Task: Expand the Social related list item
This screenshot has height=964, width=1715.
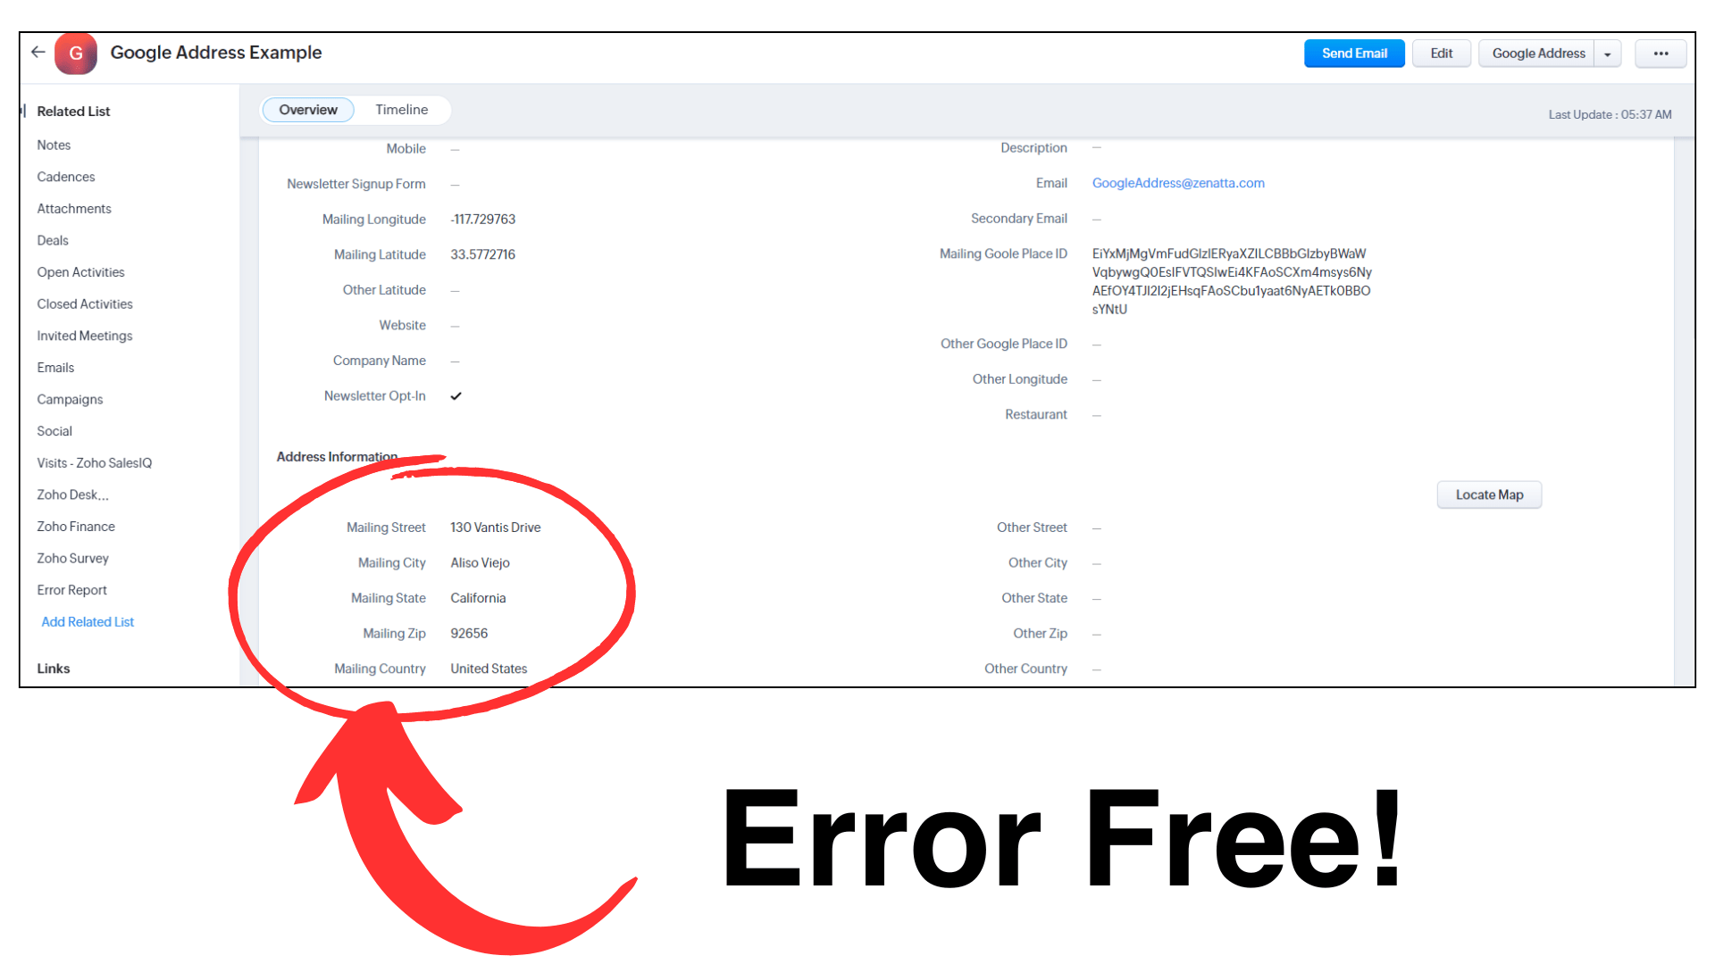Action: (x=56, y=431)
